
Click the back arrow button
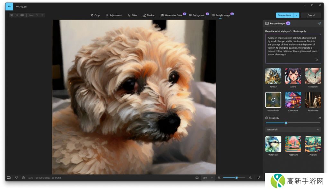tap(9, 6)
